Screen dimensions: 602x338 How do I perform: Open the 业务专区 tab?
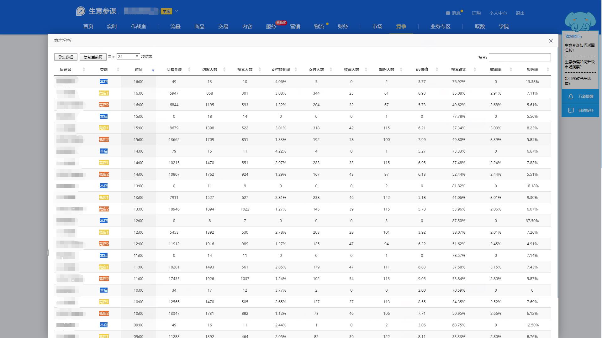441,27
